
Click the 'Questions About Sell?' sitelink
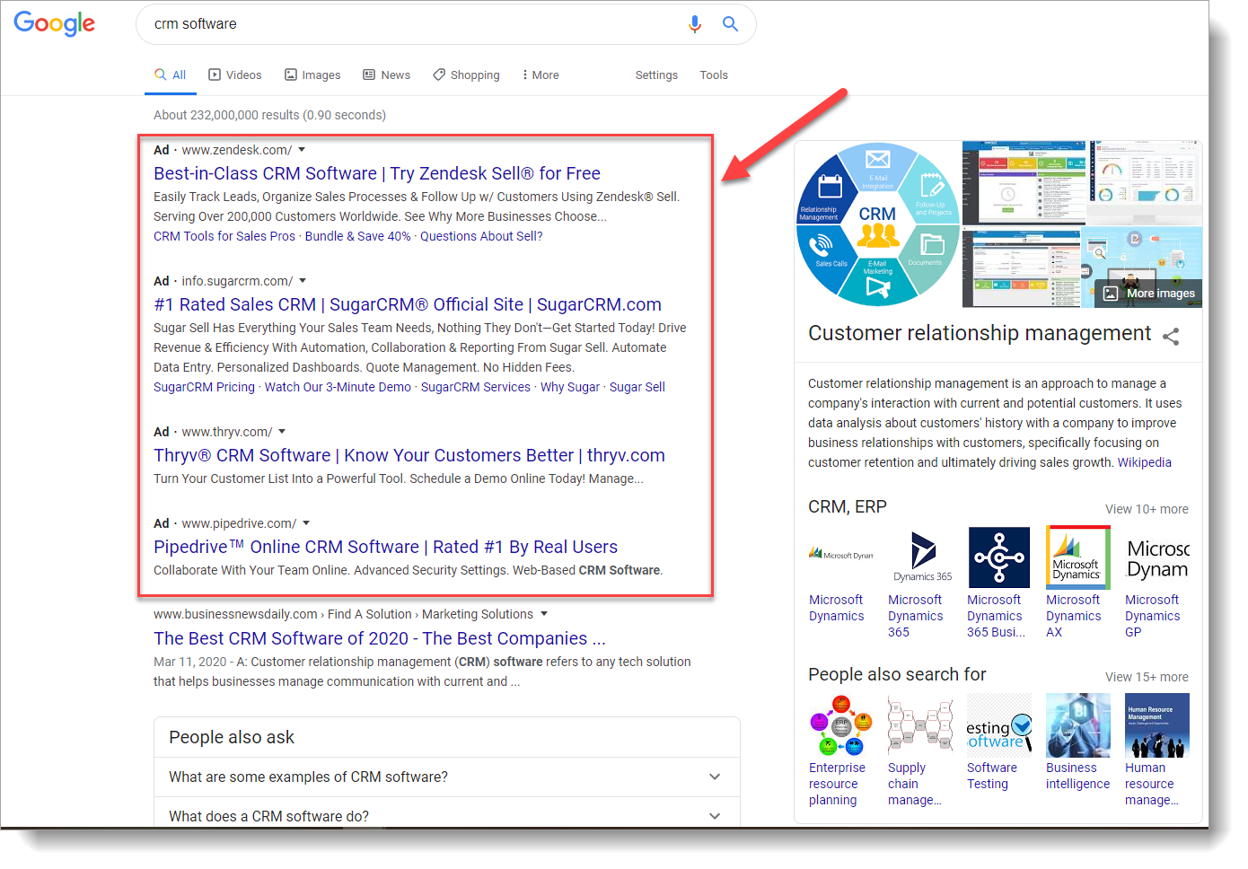481,236
